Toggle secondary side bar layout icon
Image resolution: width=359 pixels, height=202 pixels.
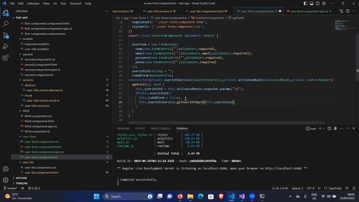(317, 3)
